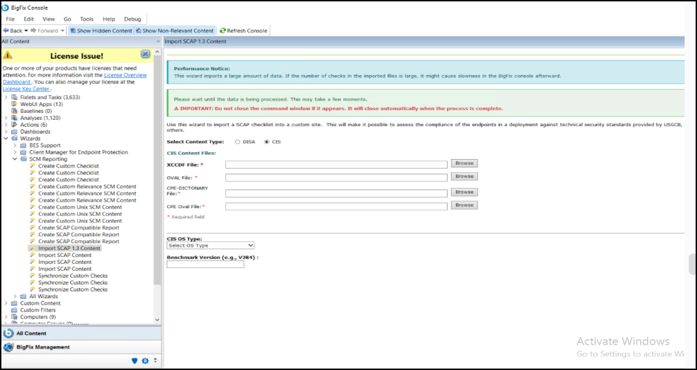Click the Computers (9) icon
The width and height of the screenshot is (697, 370).
(x=14, y=317)
